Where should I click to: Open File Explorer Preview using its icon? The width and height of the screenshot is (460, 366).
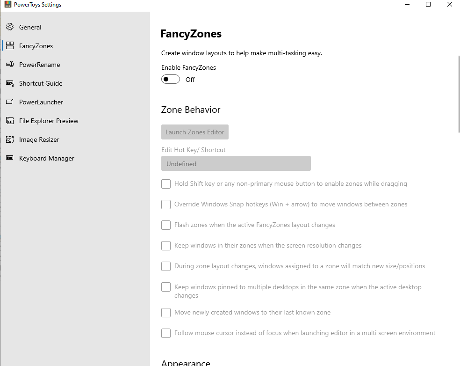click(10, 121)
